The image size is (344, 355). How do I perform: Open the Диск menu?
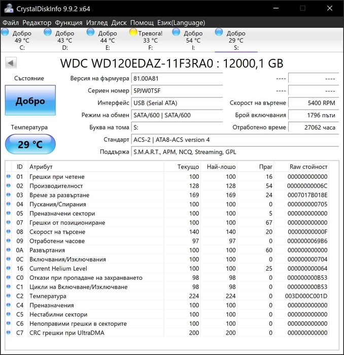pyautogui.click(x=119, y=23)
